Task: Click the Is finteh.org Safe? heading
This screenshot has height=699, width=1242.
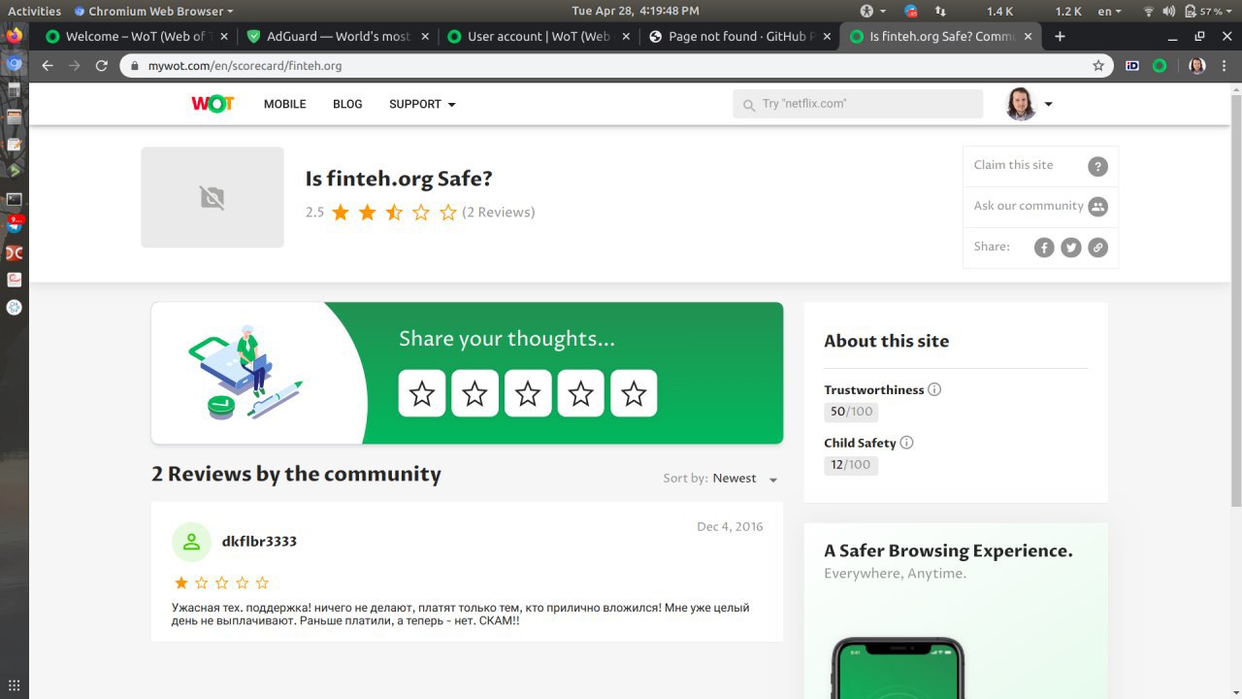Action: [x=399, y=179]
